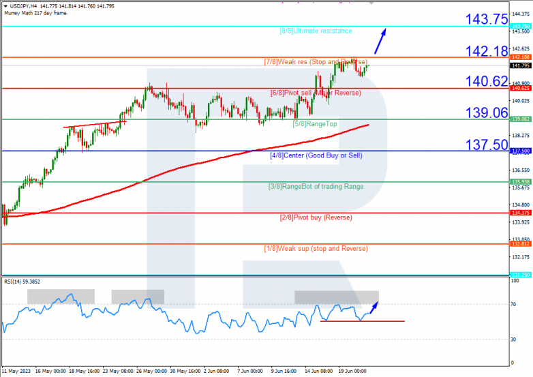The image size is (533, 377).
Task: Click the 144.375 price axis label
Action: pyautogui.click(x=521, y=14)
